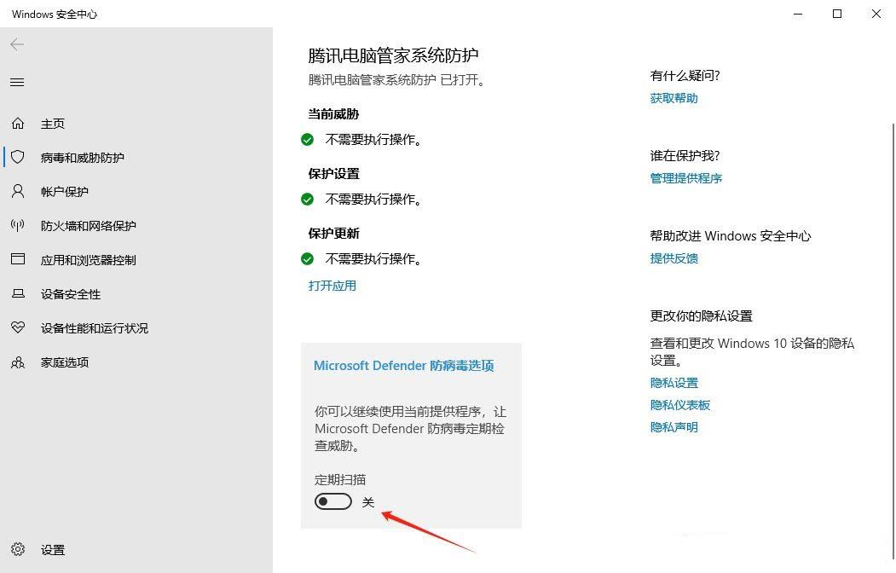The width and height of the screenshot is (896, 573).
Task: Click the app and browser control icon
Action: [18, 259]
